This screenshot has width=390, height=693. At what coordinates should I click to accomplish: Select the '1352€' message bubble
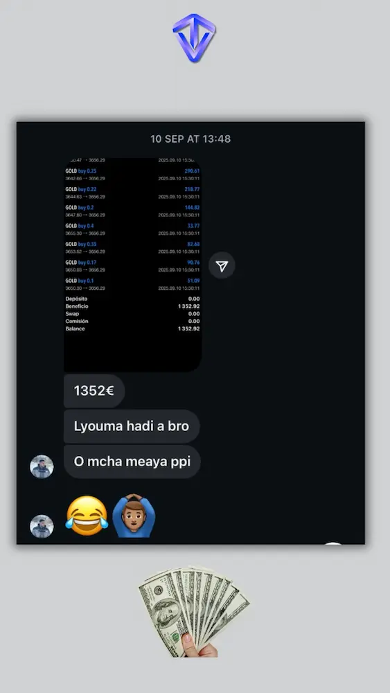(94, 391)
